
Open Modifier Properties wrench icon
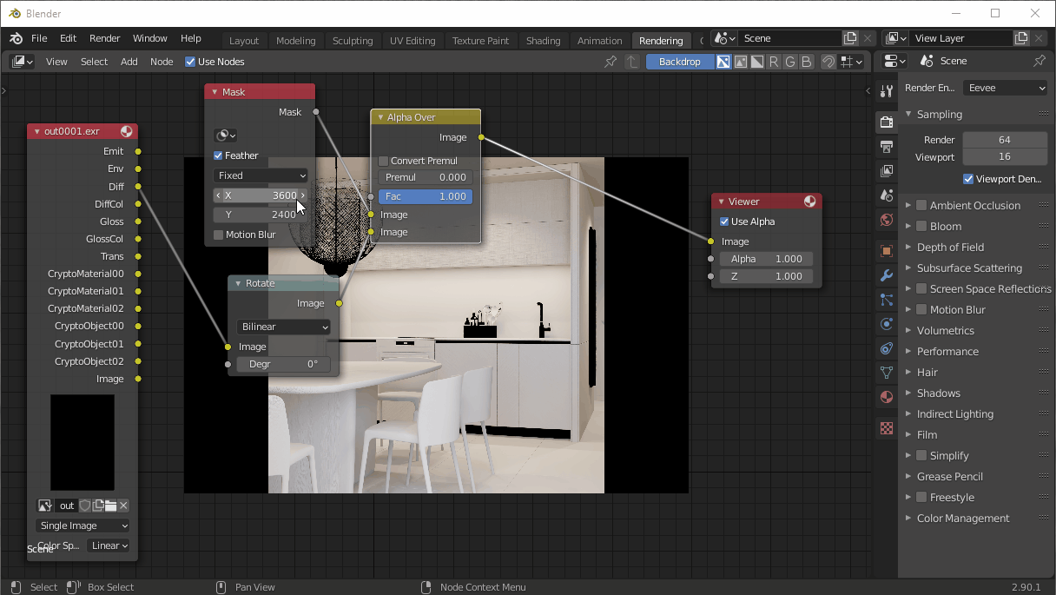coord(886,275)
